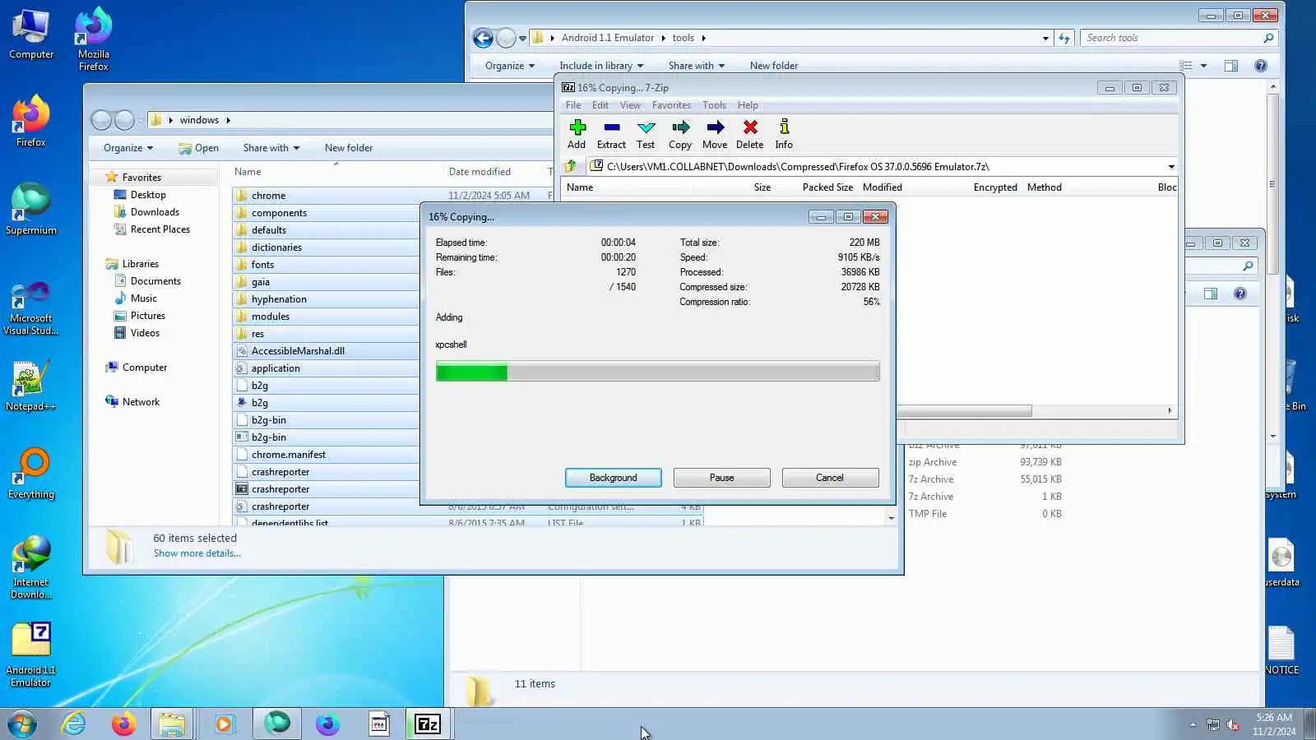Open the 7-Zip Tools menu

click(714, 105)
